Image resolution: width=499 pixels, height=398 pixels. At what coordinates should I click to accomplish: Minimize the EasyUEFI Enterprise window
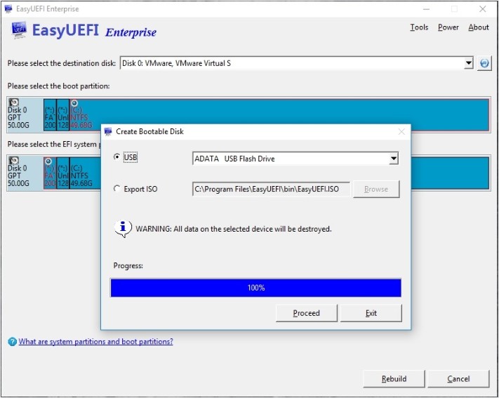coord(427,9)
